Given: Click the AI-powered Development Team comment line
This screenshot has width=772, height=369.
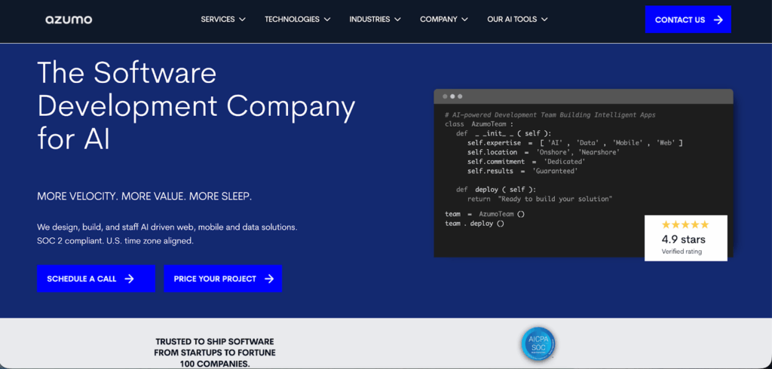Looking at the screenshot, I should coord(550,114).
